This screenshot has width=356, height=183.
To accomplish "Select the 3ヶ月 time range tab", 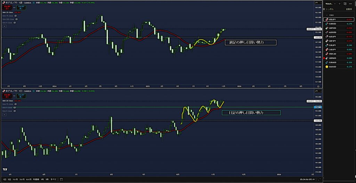I will click(22, 180).
